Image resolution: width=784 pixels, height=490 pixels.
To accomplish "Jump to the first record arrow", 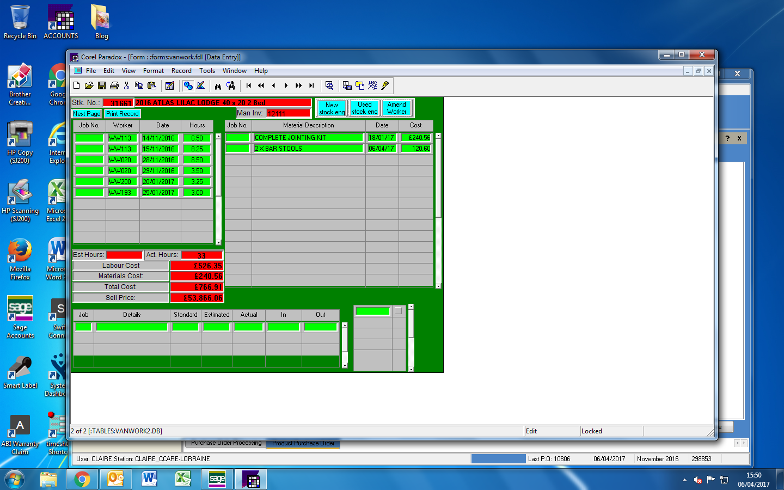I will point(249,85).
